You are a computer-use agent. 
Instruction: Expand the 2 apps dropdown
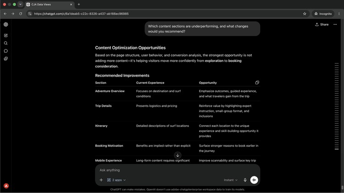117,180
